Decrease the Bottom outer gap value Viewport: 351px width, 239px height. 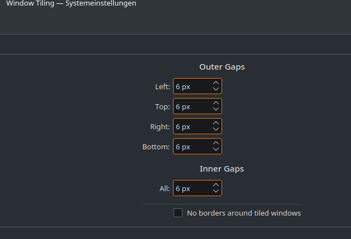pyautogui.click(x=216, y=149)
